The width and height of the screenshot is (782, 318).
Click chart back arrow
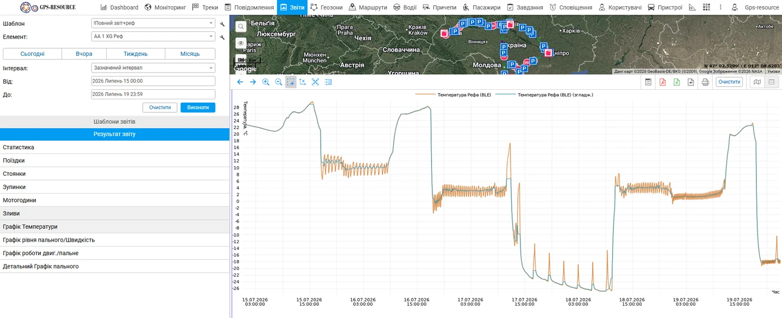click(x=240, y=82)
